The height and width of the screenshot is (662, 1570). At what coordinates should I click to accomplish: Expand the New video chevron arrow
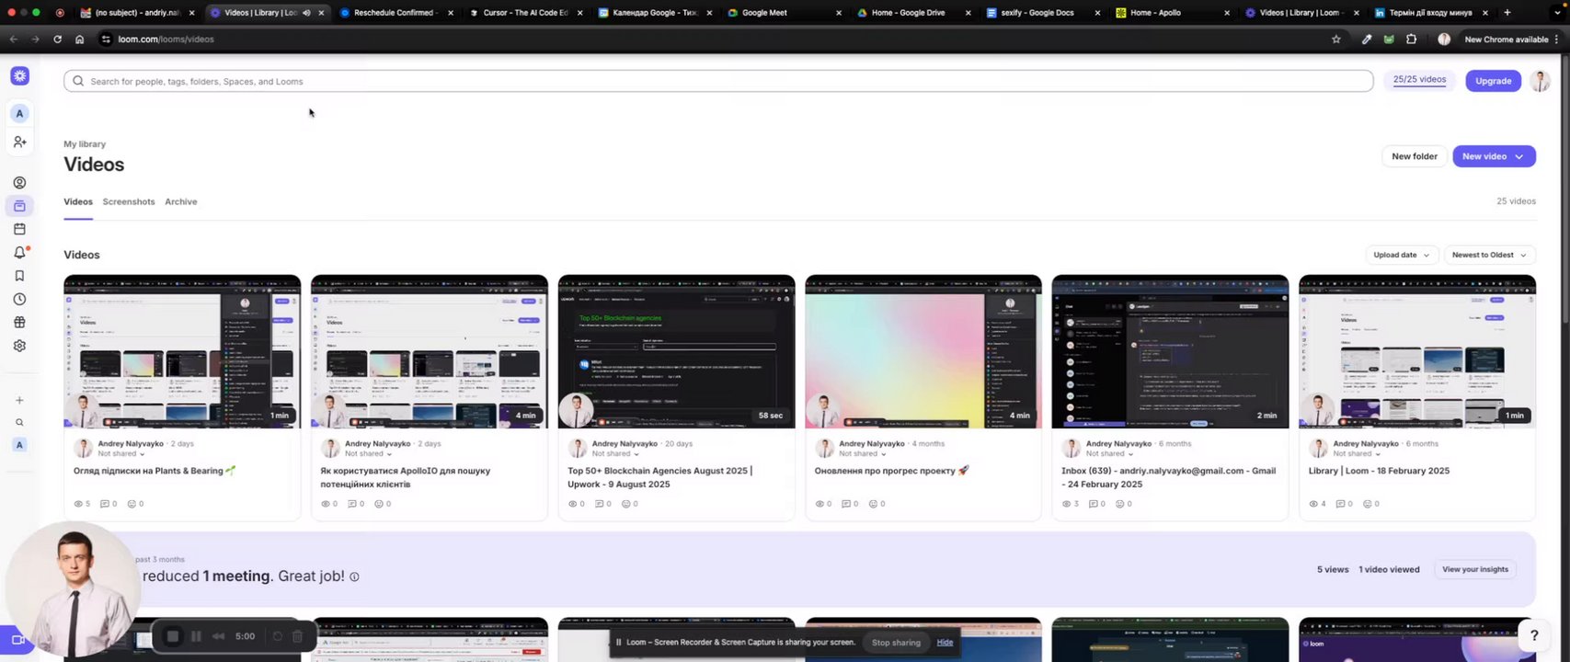point(1519,156)
